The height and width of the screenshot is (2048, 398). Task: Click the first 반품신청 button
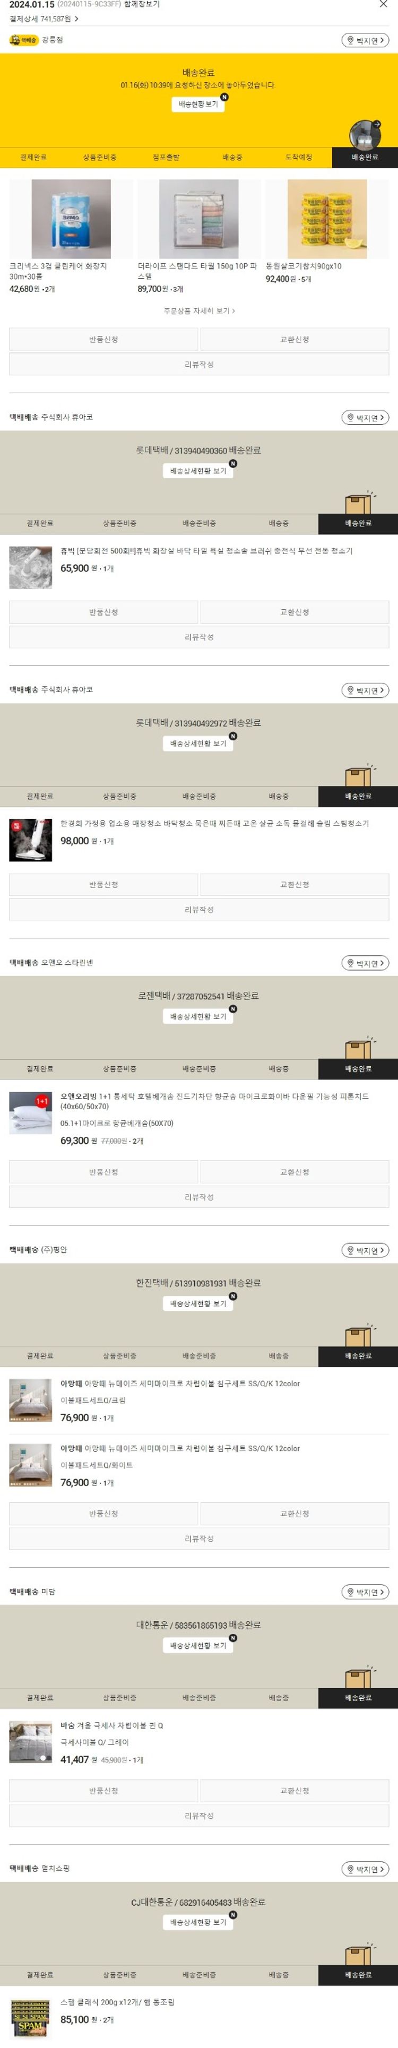(x=103, y=340)
